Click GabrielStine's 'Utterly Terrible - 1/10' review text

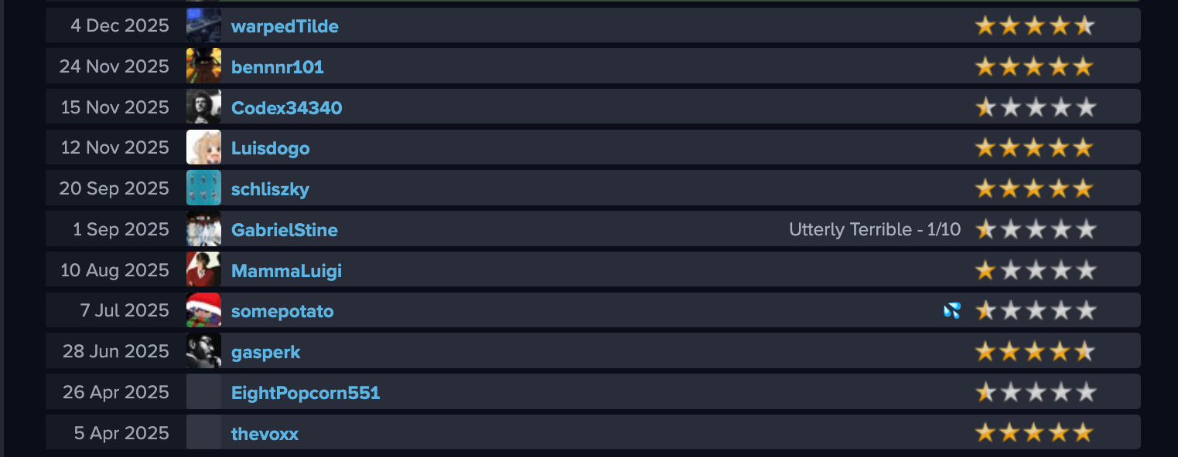coord(874,229)
